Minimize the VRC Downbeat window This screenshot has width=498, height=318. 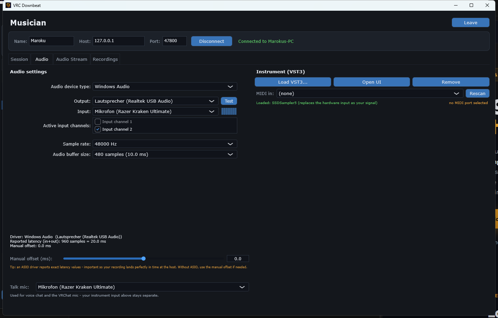456,5
